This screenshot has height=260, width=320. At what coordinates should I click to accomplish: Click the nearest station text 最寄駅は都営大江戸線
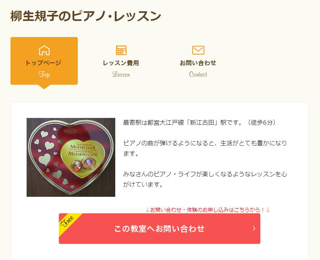[x=154, y=122]
